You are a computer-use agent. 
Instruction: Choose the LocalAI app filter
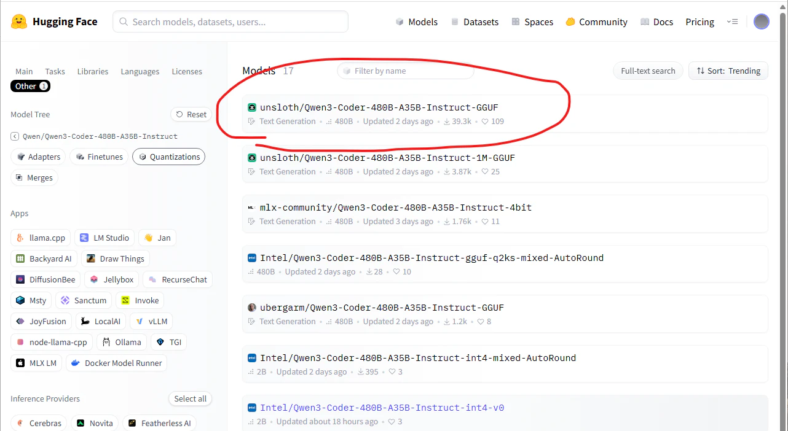(x=101, y=321)
